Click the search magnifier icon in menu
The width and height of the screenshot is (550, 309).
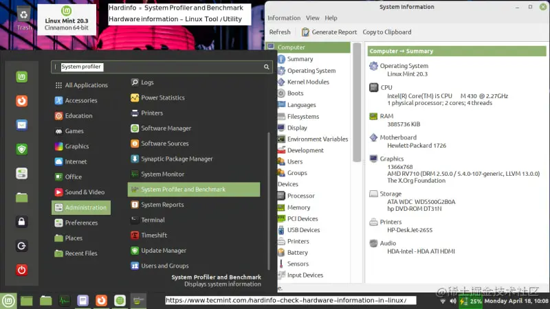[x=266, y=67]
